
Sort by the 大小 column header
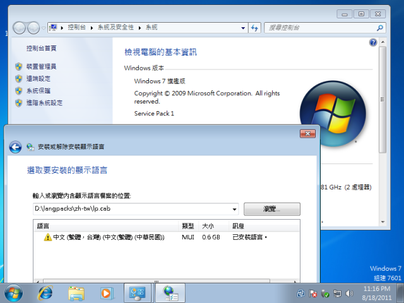click(x=213, y=226)
